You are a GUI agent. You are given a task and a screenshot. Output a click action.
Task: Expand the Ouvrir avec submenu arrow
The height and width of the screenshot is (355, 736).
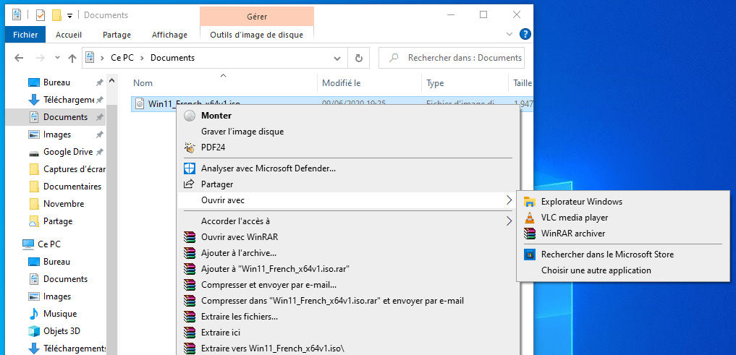(509, 200)
